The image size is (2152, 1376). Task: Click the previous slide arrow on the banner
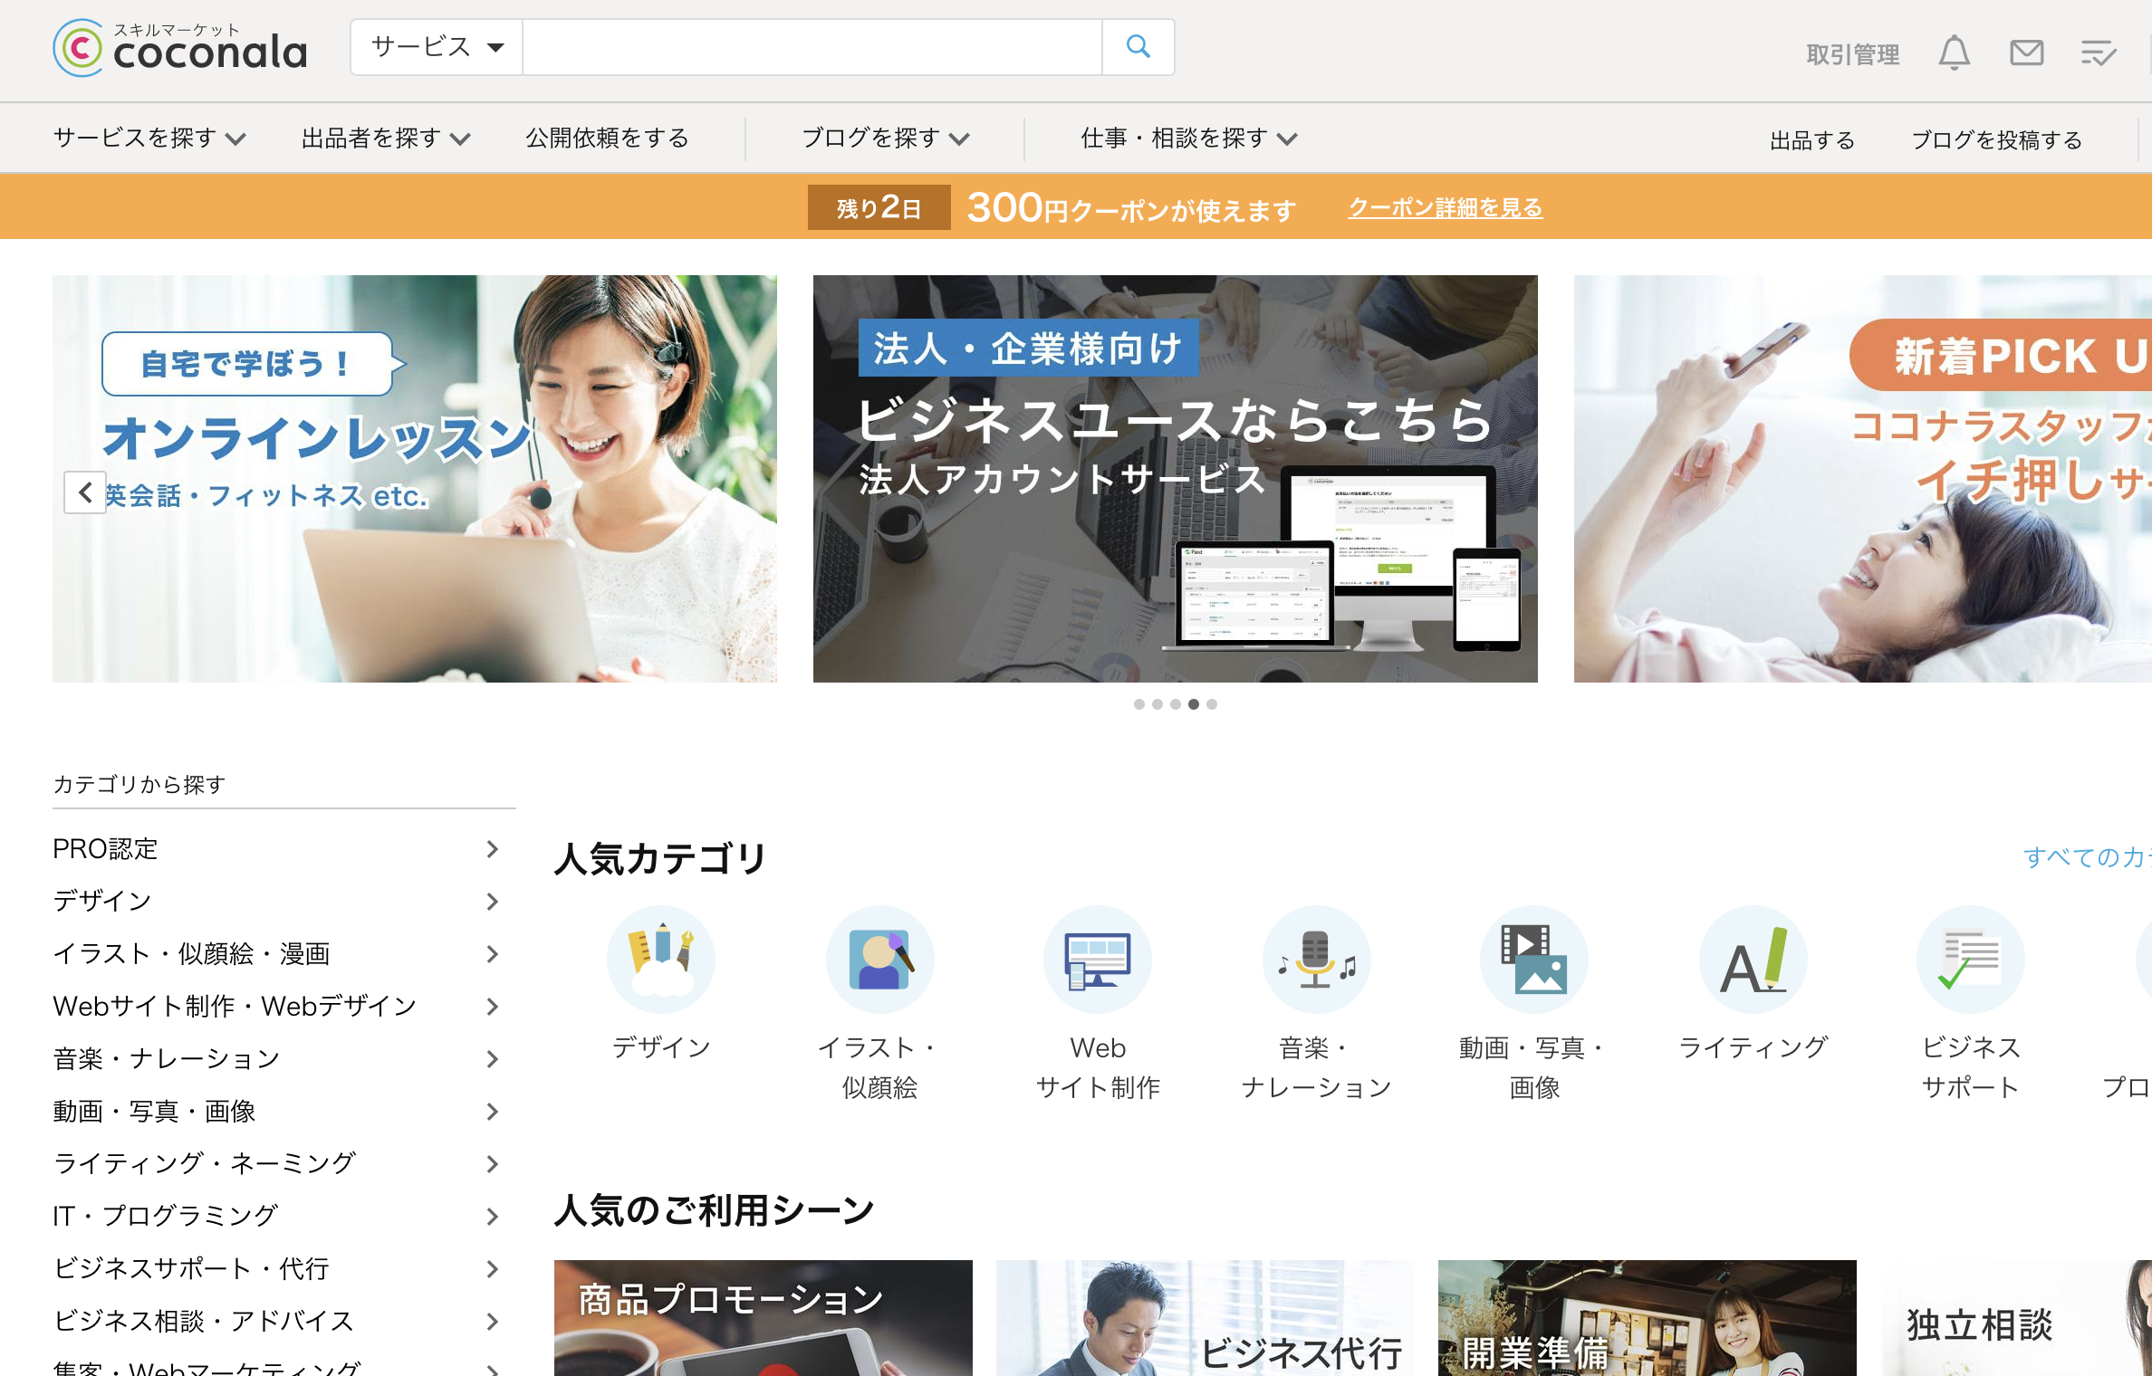click(85, 492)
